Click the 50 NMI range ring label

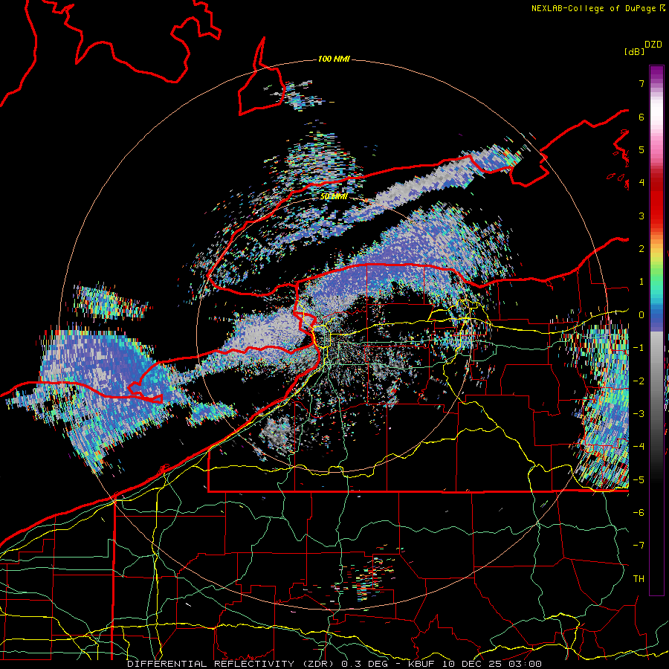(x=334, y=196)
